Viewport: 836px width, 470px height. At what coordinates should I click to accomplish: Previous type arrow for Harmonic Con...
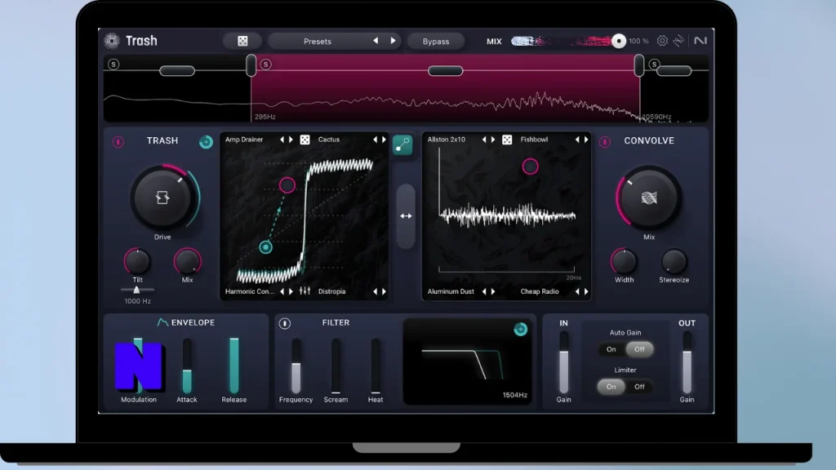pyautogui.click(x=282, y=291)
